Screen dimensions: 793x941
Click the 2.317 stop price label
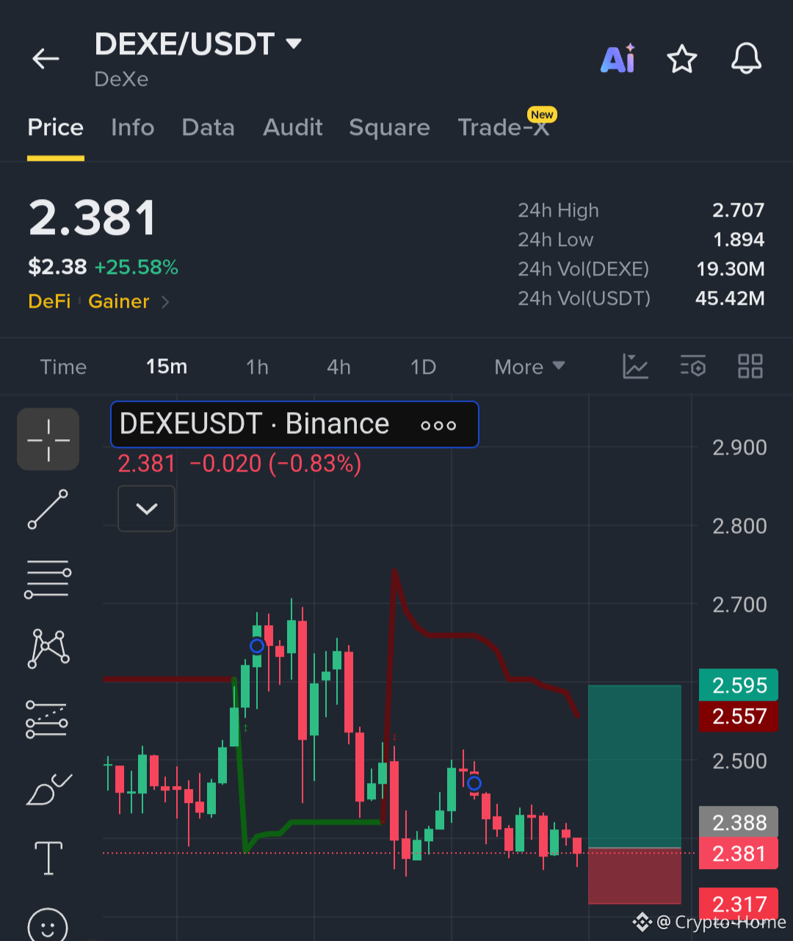739,904
